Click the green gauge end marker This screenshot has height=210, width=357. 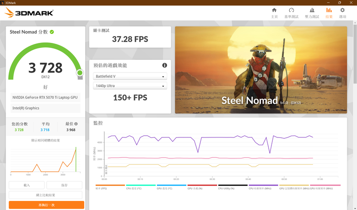click(80, 73)
